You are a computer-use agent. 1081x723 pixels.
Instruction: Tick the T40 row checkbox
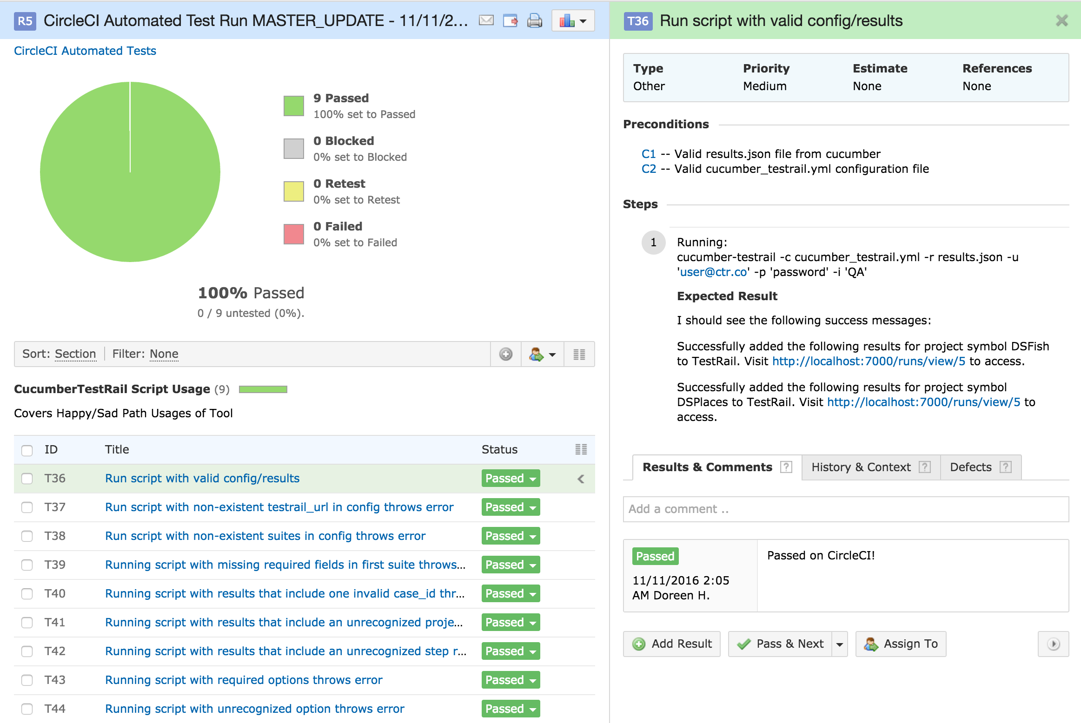[x=27, y=594]
